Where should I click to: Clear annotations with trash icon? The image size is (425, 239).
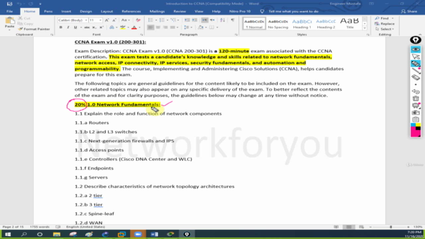(x=416, y=98)
